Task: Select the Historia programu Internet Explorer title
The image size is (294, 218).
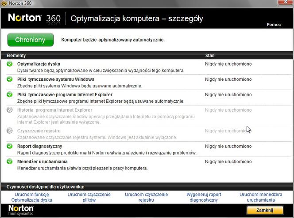Action: [x=54, y=110]
